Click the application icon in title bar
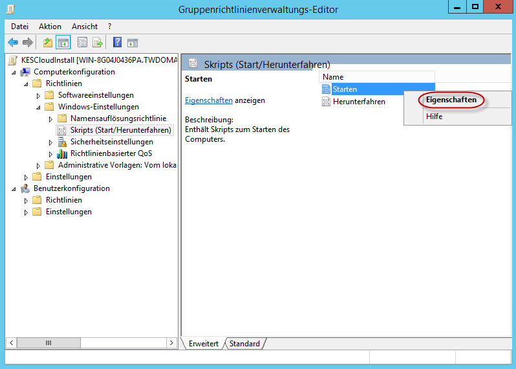The image size is (516, 369). point(11,8)
